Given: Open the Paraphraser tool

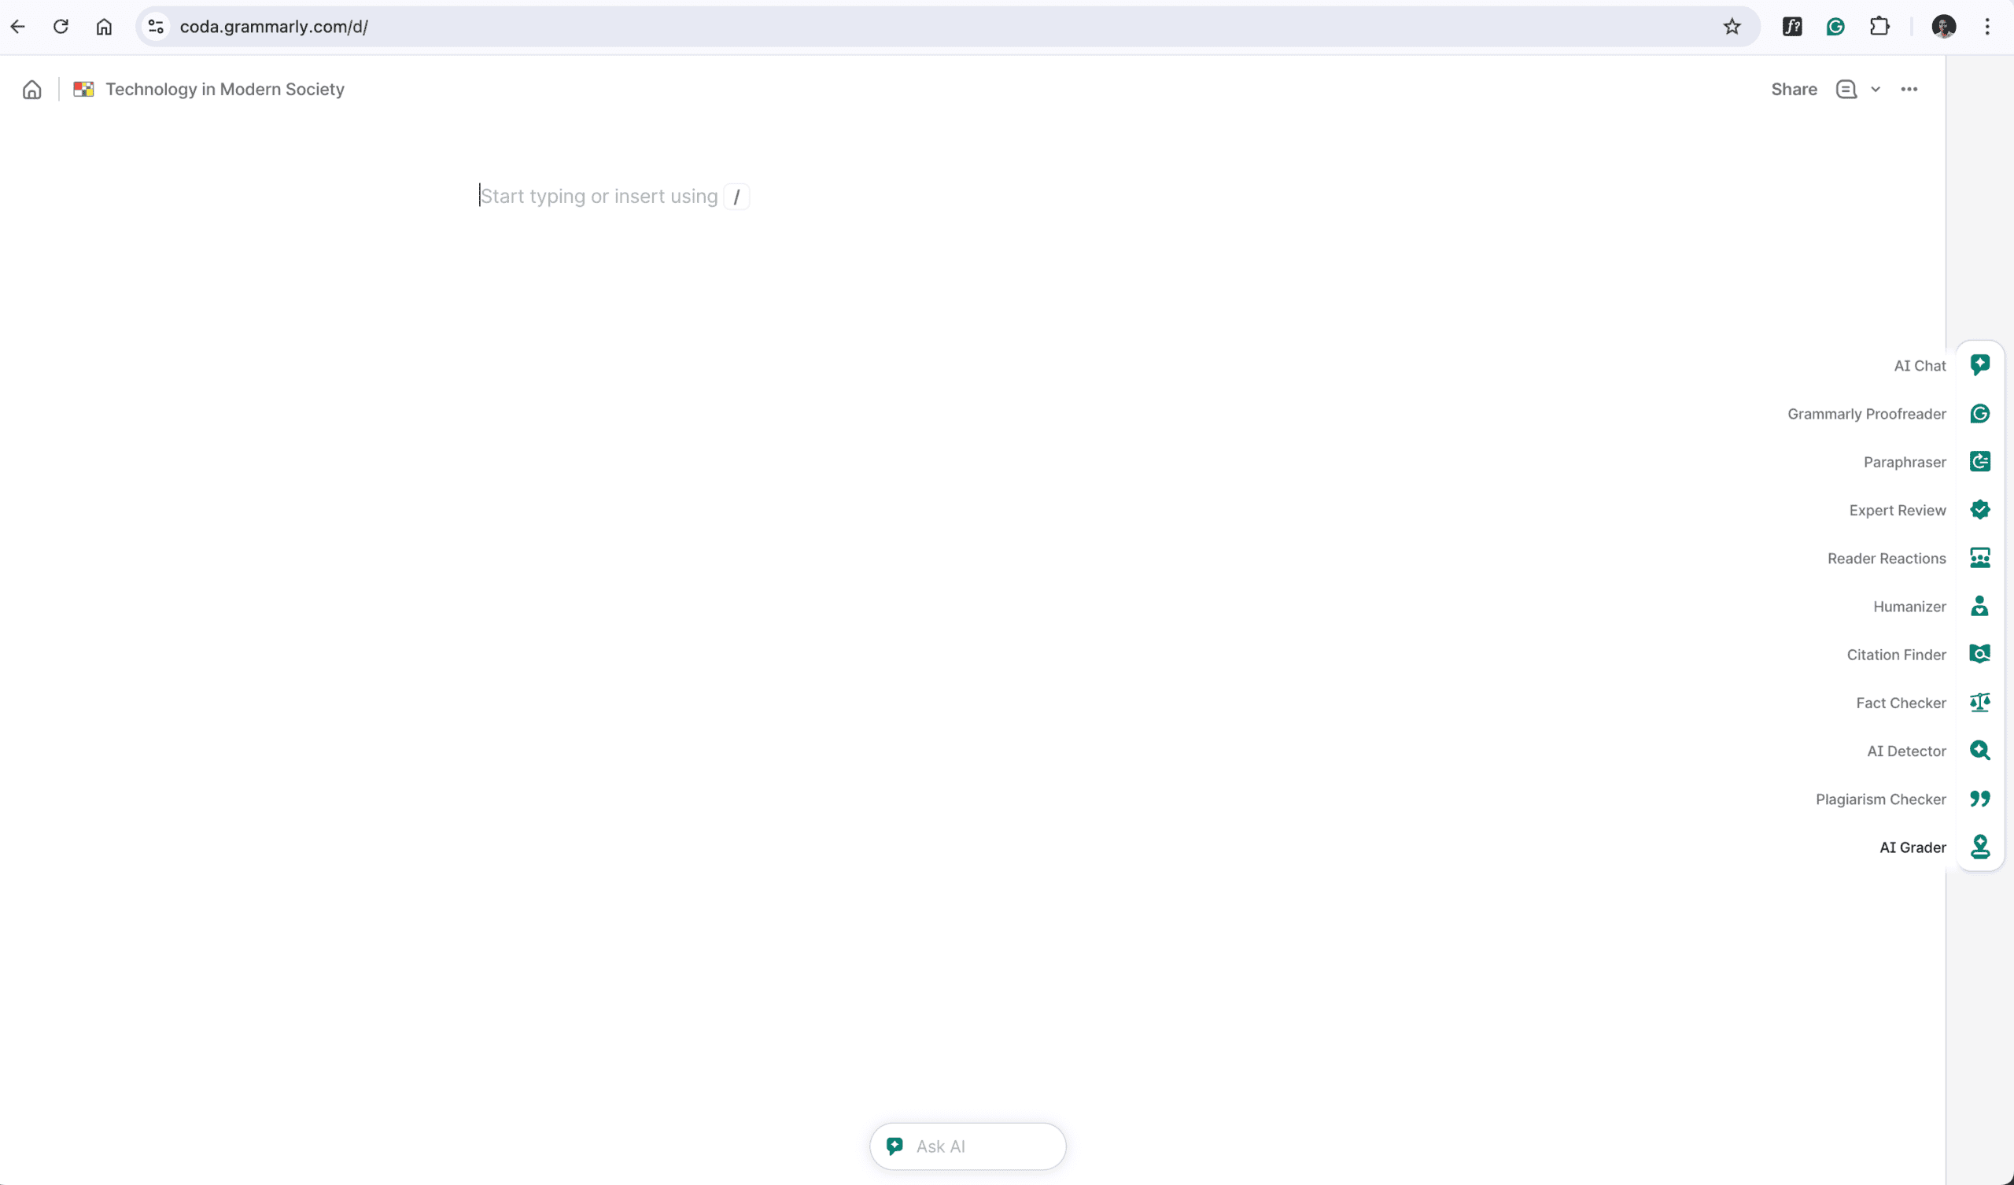Looking at the screenshot, I should (1981, 461).
